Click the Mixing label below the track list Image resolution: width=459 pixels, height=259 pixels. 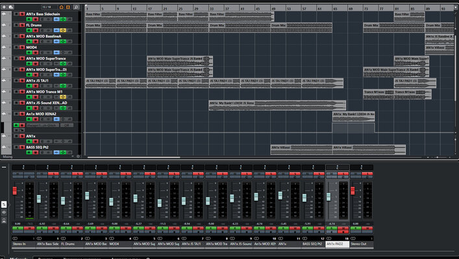[x=7, y=157]
